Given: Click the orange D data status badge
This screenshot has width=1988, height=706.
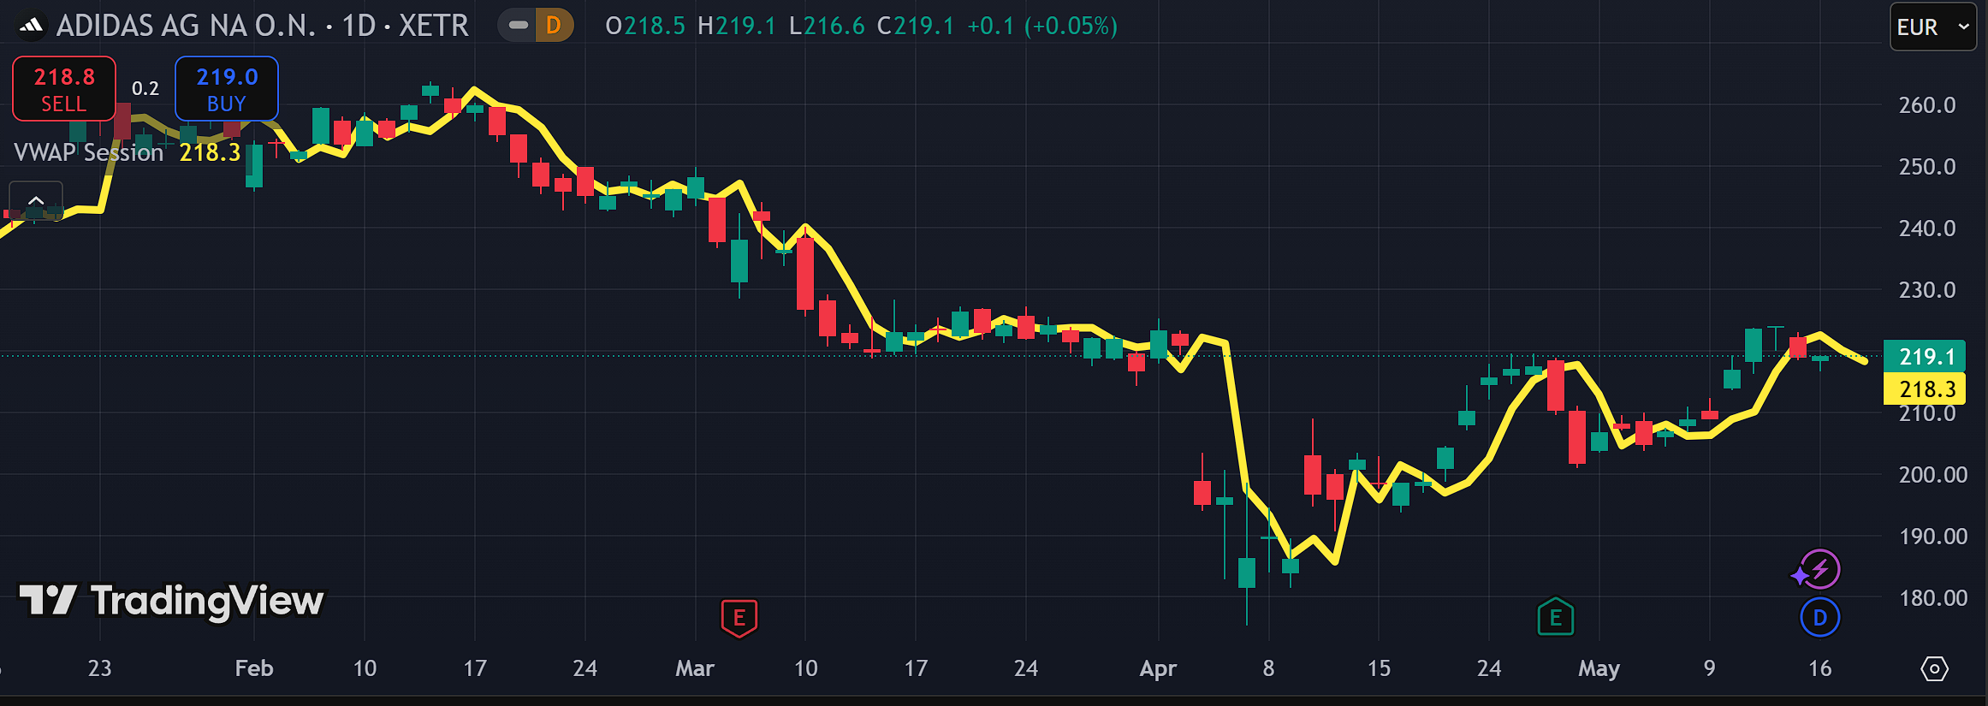Looking at the screenshot, I should [554, 26].
